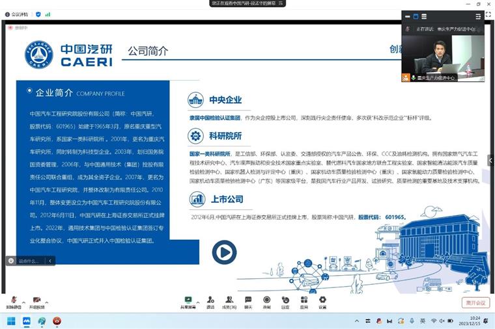The height and width of the screenshot is (329, 495).
Task: Click the recording status indicator
Action: tap(18, 28)
